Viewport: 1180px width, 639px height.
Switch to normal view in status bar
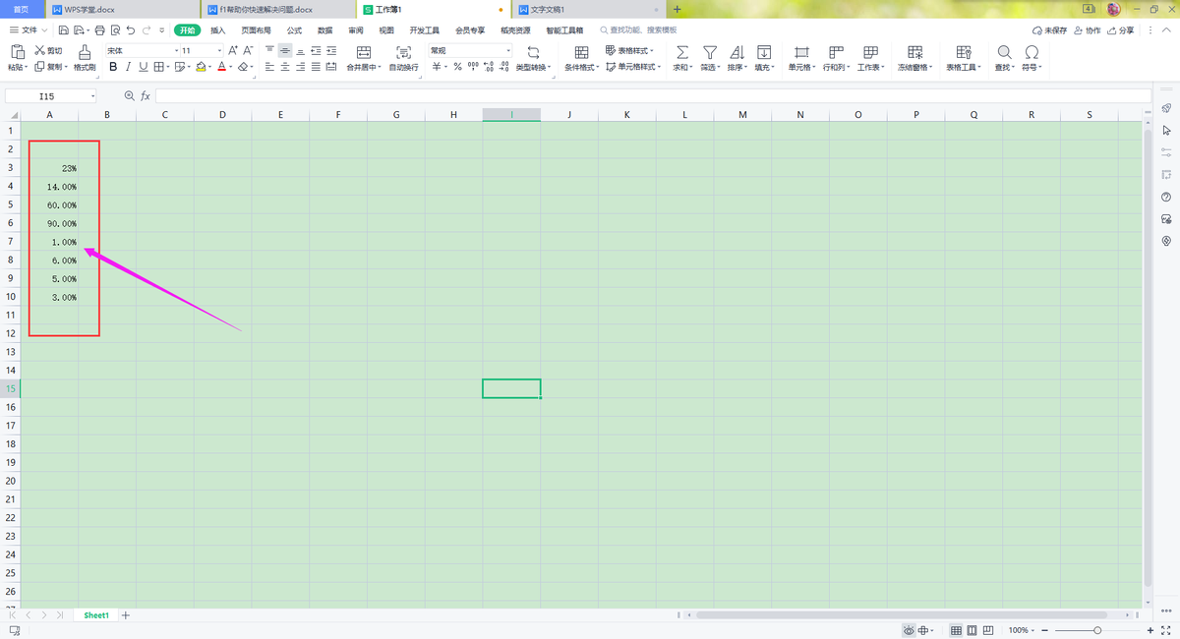[957, 630]
